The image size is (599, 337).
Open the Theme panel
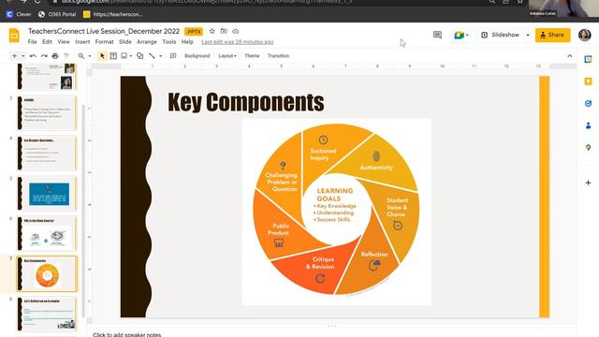coord(252,56)
